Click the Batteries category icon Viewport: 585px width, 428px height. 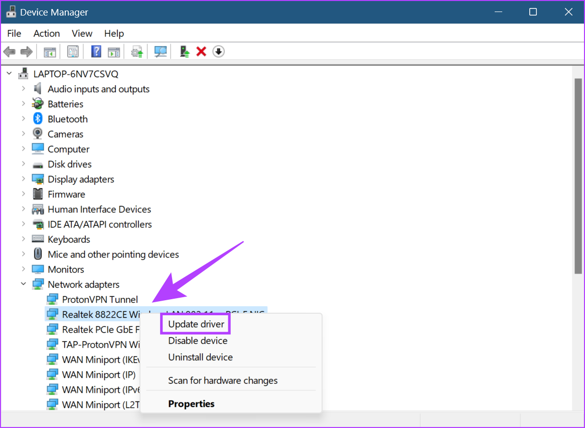tap(38, 104)
